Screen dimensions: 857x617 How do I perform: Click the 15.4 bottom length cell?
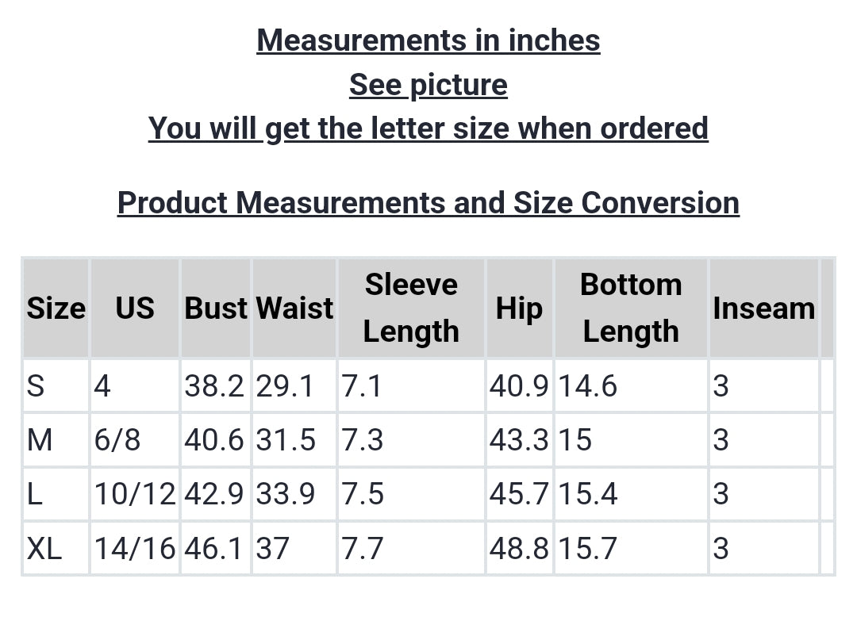coord(588,494)
